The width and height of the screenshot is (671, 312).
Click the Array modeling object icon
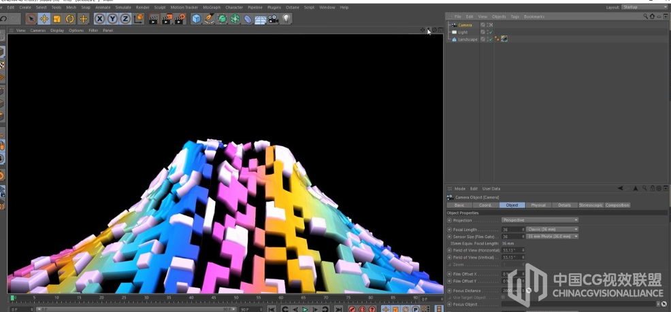pos(235,19)
